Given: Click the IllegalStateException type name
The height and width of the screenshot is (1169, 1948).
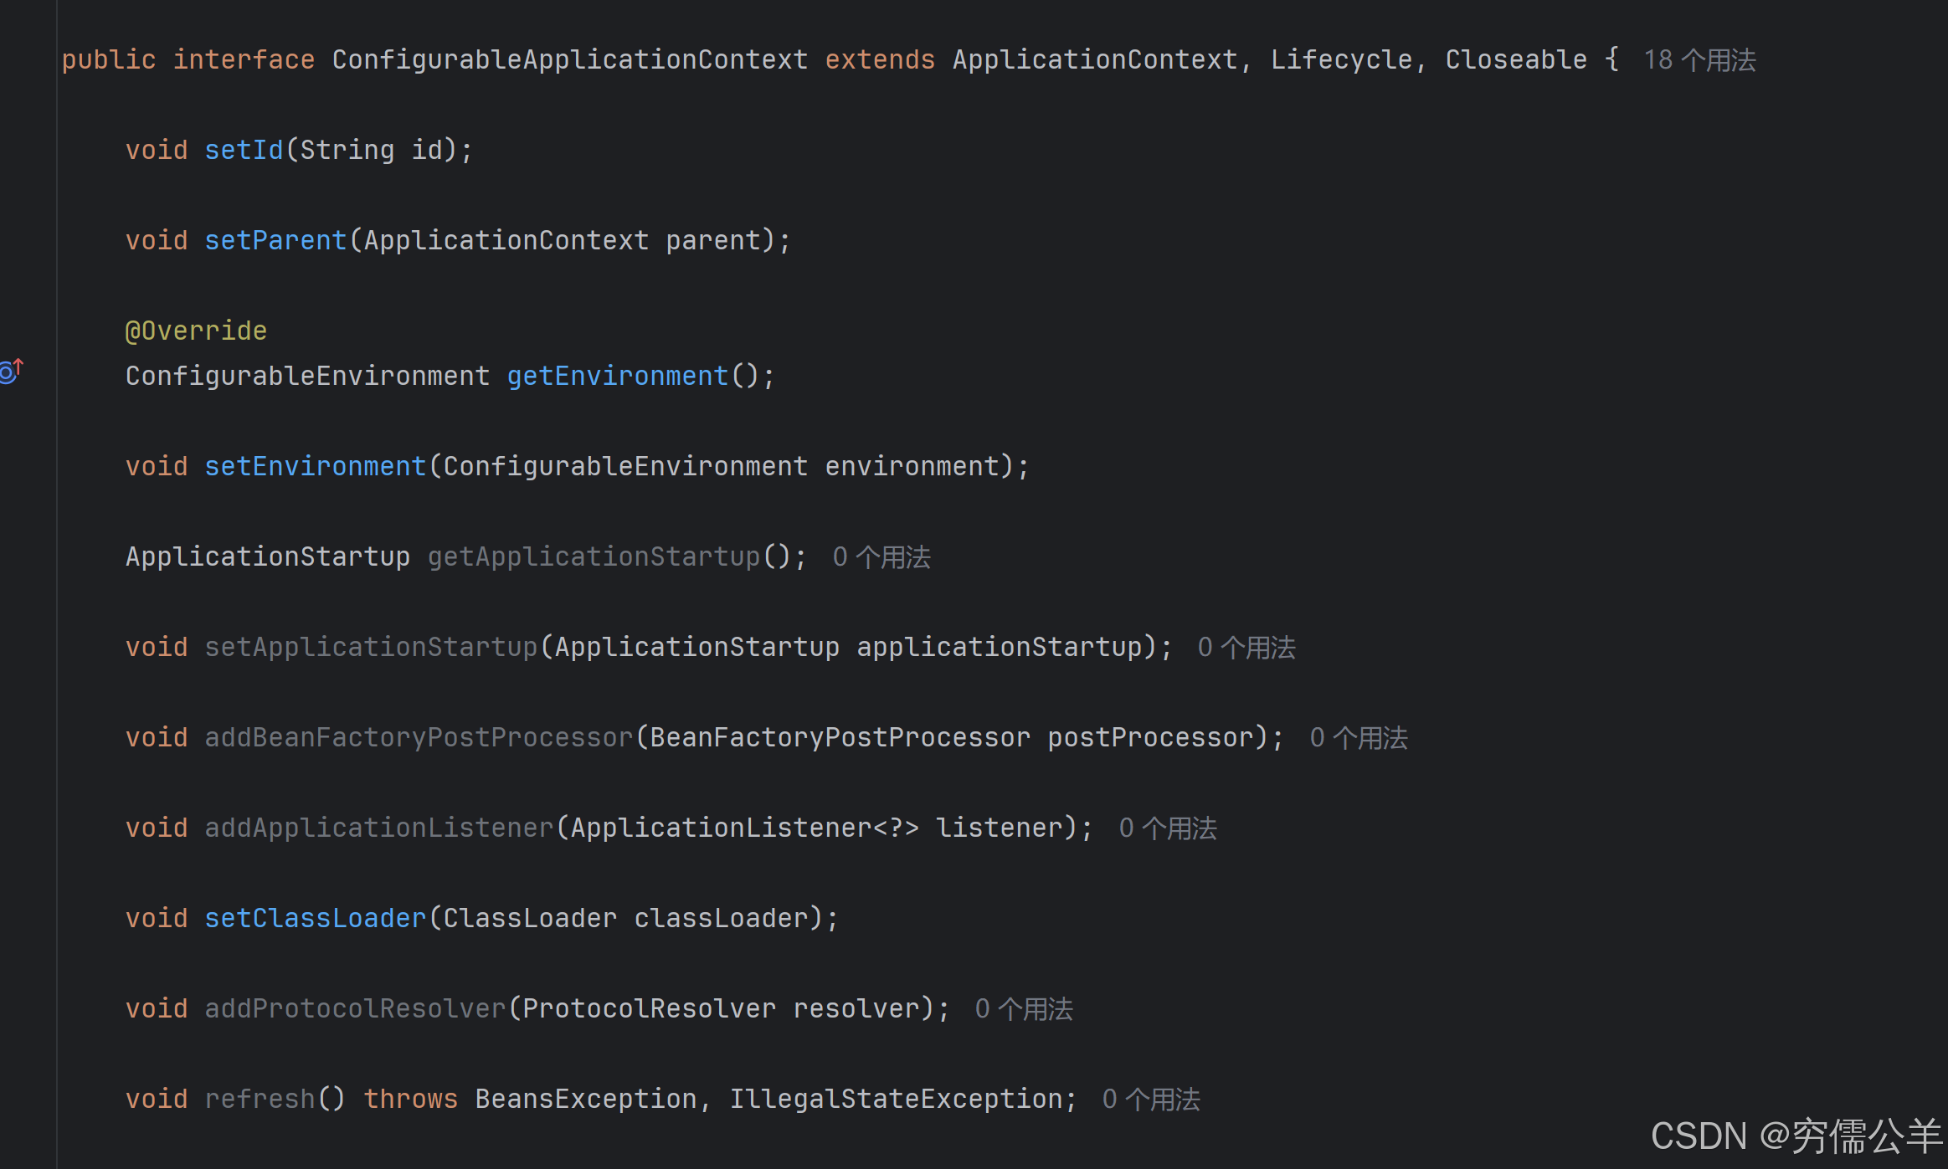Looking at the screenshot, I should click(896, 1100).
